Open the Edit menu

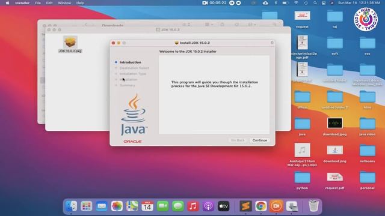coord(49,3)
